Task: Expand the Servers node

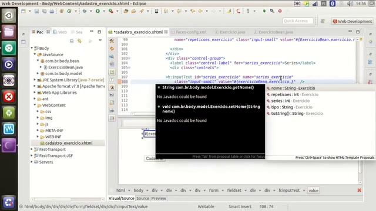Action: click(x=31, y=162)
